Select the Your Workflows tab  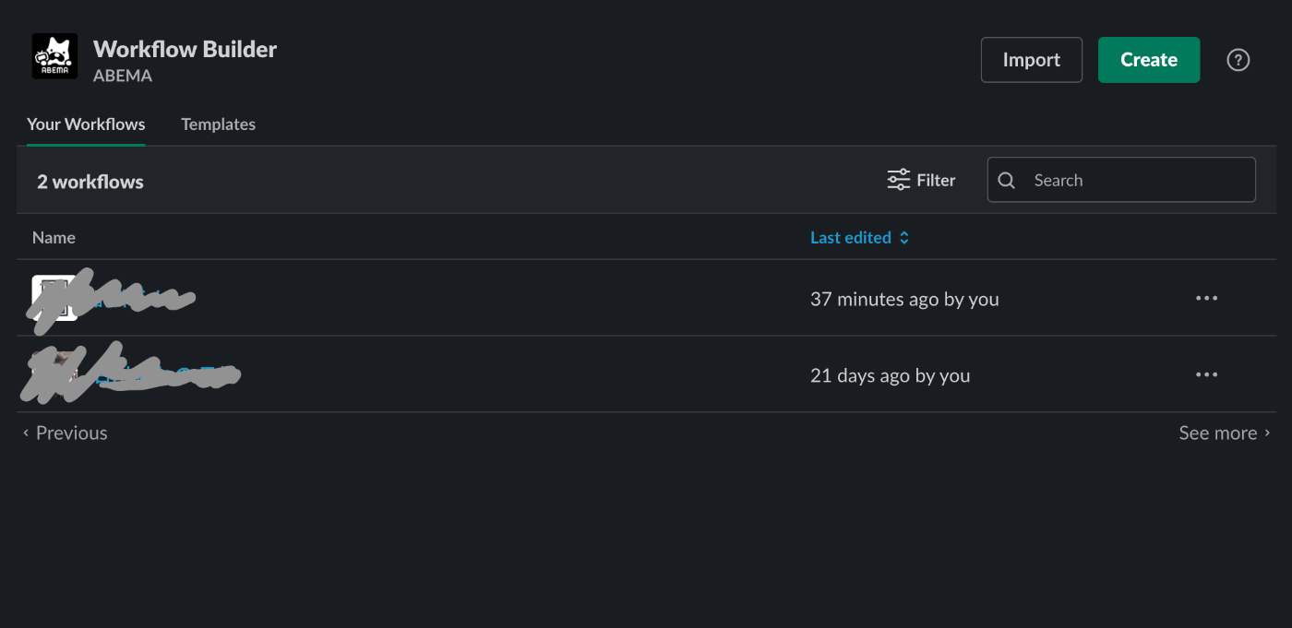86,124
